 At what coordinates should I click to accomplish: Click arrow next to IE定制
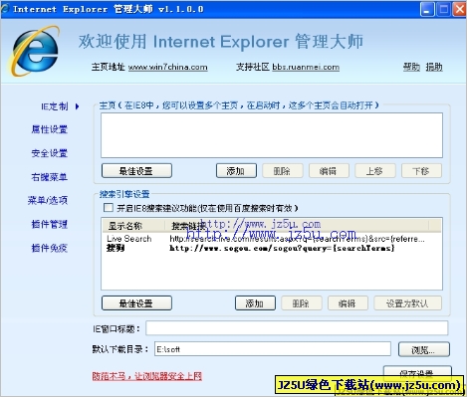(77, 106)
